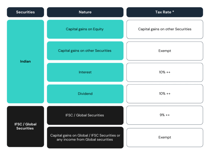Select the Interest nature cell
Viewport: 210px width, 157px height.
pyautogui.click(x=85, y=72)
